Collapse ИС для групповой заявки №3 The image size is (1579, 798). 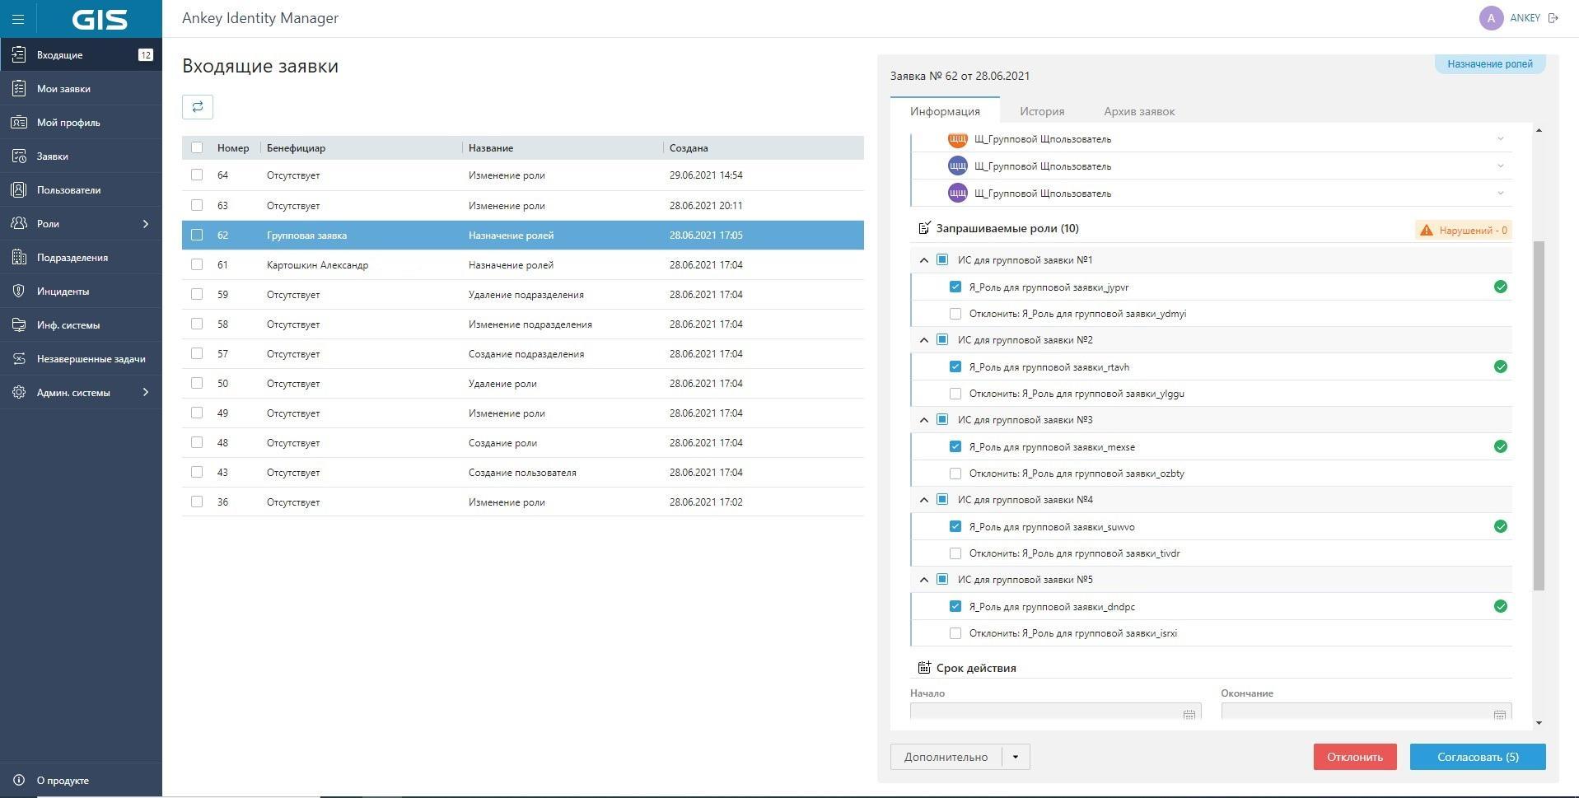[x=924, y=420]
